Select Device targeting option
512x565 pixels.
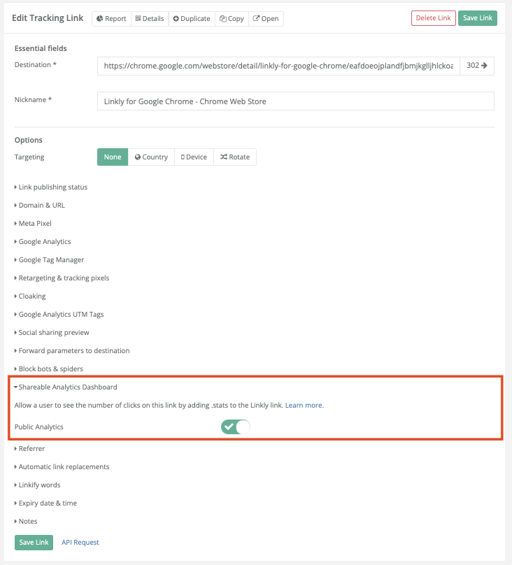pos(194,157)
